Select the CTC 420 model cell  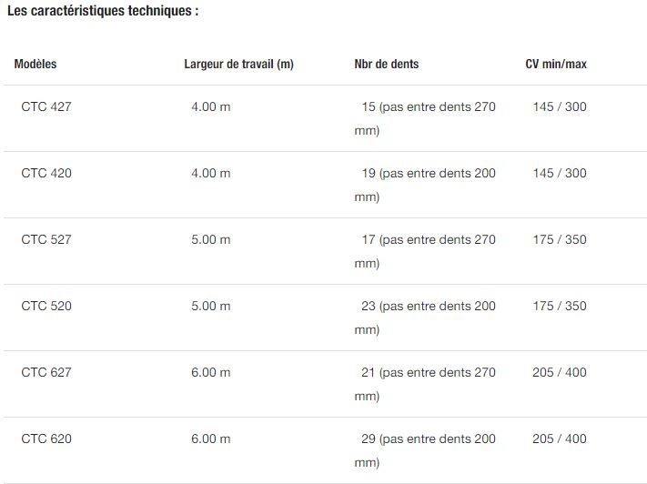pos(46,174)
